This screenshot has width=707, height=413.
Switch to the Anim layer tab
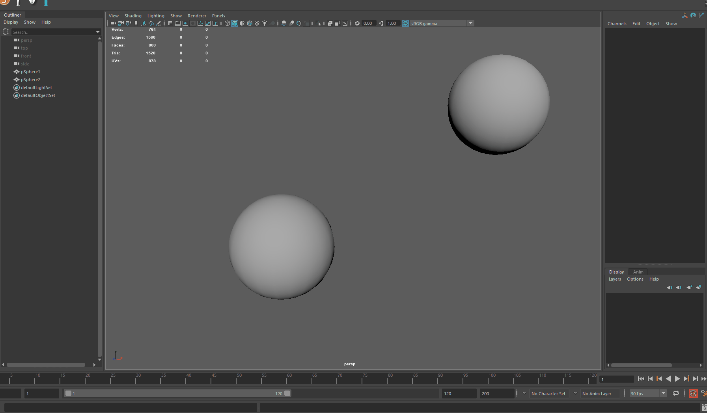pyautogui.click(x=638, y=272)
